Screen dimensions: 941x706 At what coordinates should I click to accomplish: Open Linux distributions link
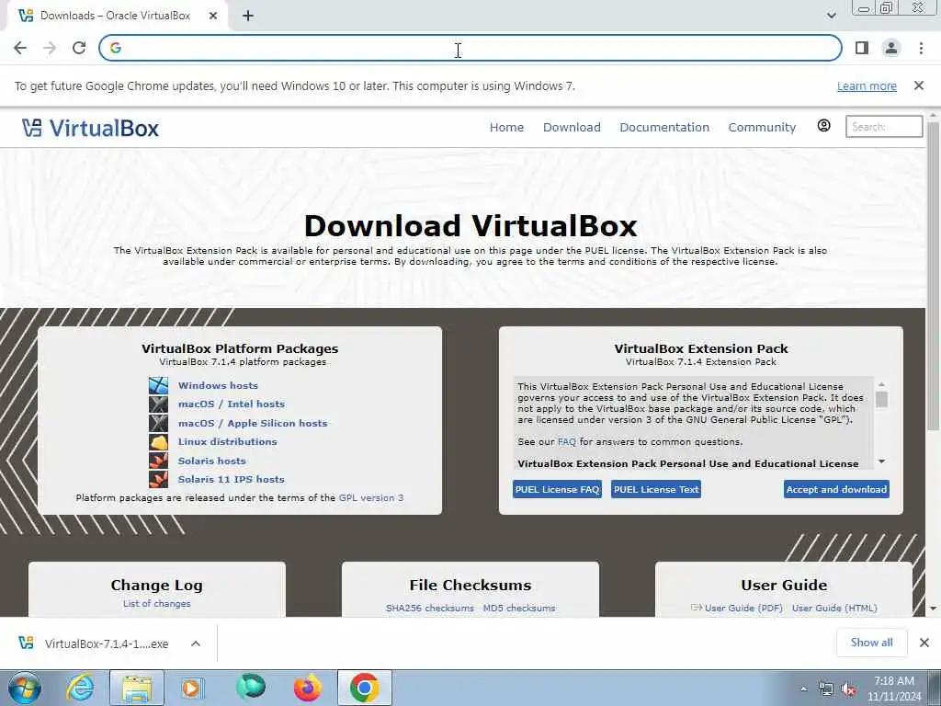click(228, 442)
